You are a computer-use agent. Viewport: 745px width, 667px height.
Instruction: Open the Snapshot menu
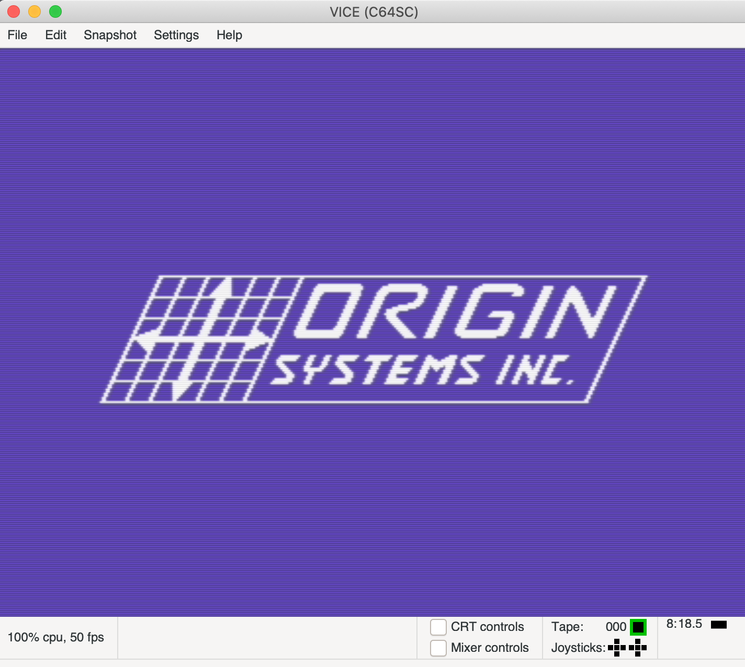[x=110, y=35]
